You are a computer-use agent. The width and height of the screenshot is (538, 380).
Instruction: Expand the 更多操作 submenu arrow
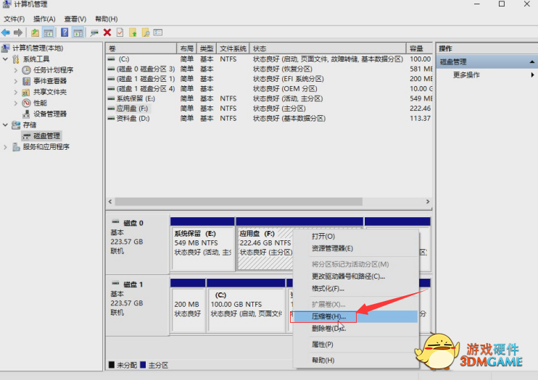pos(532,75)
